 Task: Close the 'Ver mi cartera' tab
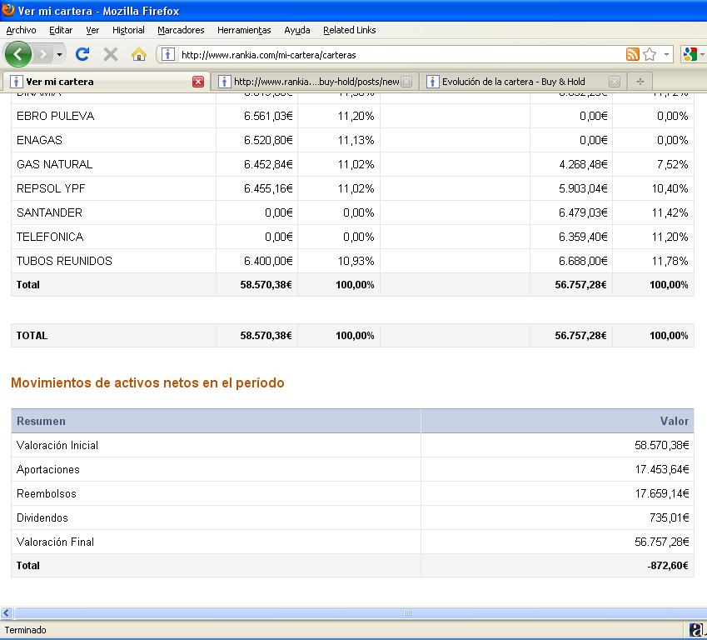click(198, 82)
